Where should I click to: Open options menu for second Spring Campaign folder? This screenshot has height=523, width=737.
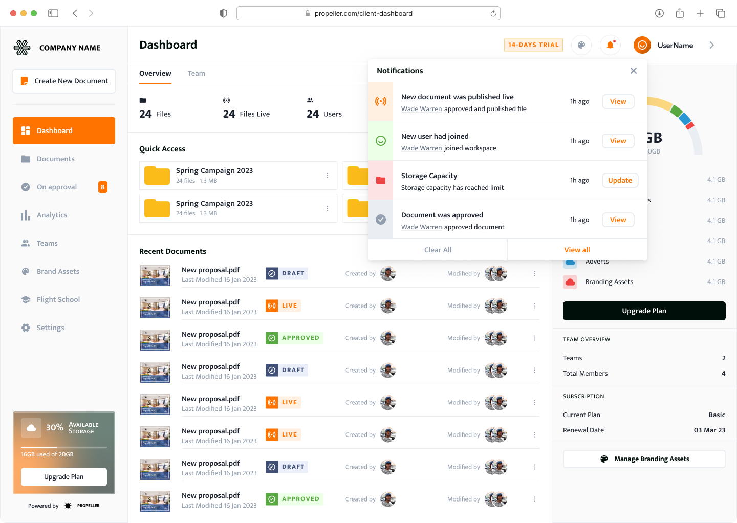point(327,208)
